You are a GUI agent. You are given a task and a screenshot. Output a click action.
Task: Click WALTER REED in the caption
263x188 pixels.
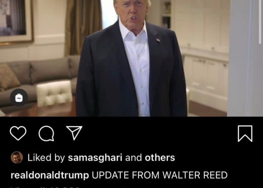195,175
